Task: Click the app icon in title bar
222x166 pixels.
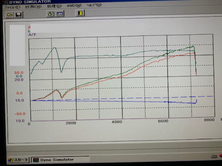Action: pos(6,2)
